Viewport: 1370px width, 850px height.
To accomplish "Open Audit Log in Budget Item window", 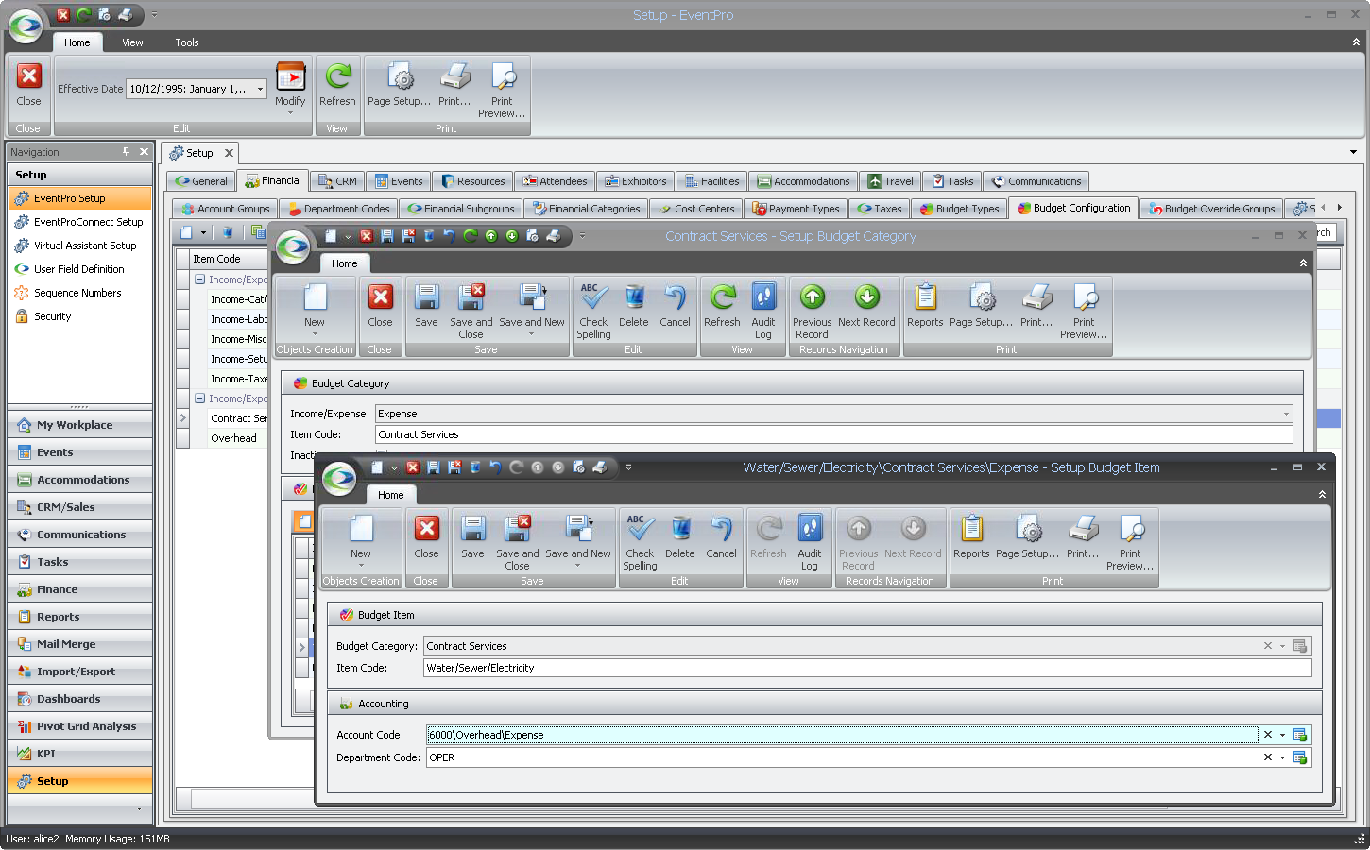I will click(810, 543).
